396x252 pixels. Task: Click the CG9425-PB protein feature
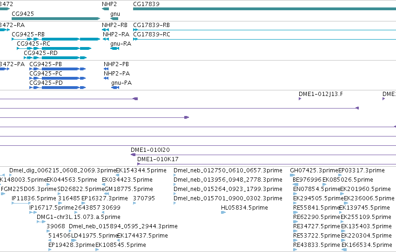58,69
